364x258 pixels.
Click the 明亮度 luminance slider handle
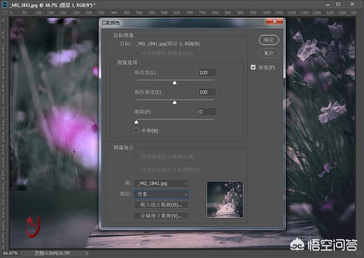tap(175, 82)
